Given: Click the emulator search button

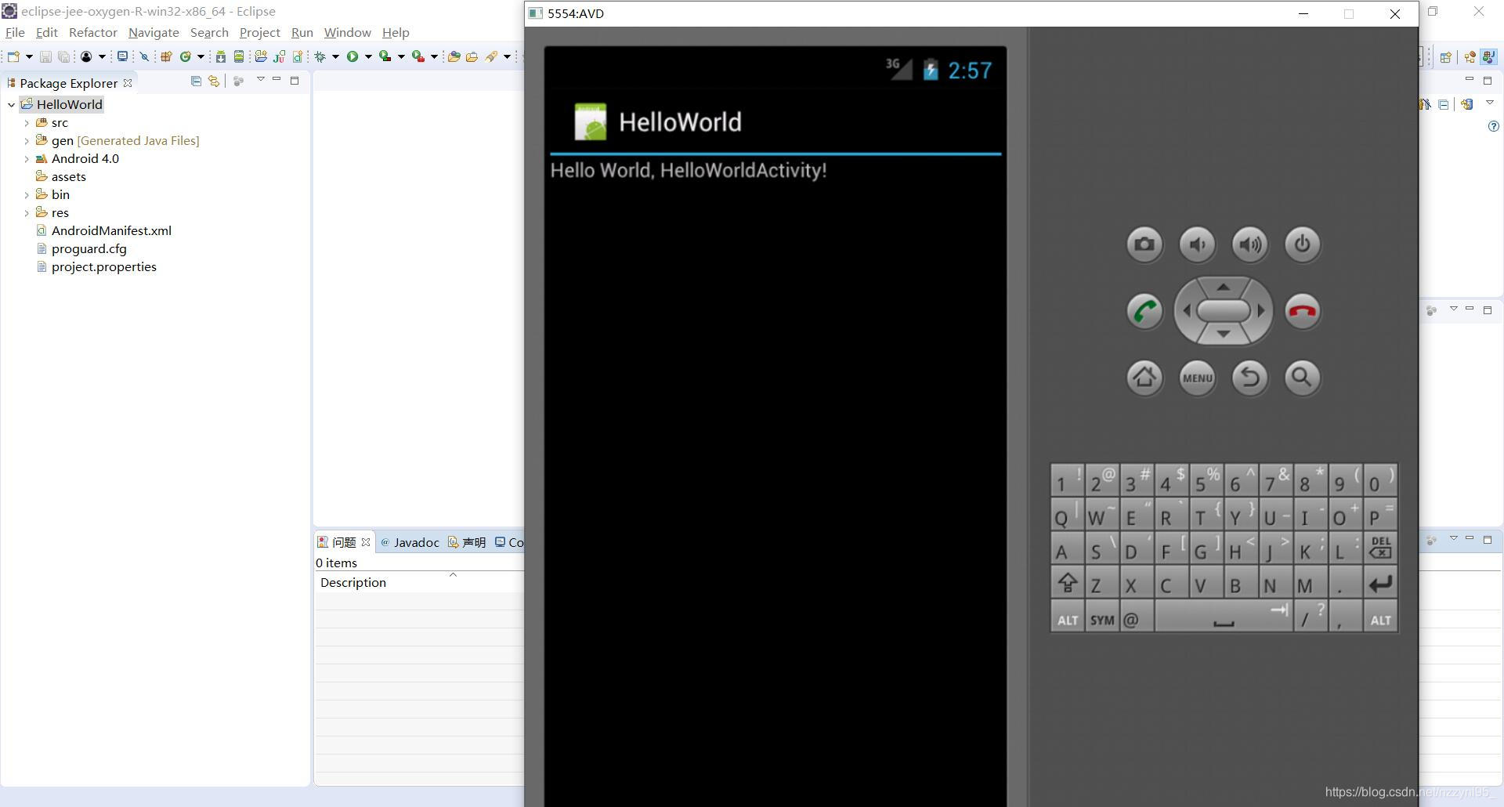Looking at the screenshot, I should 1303,378.
